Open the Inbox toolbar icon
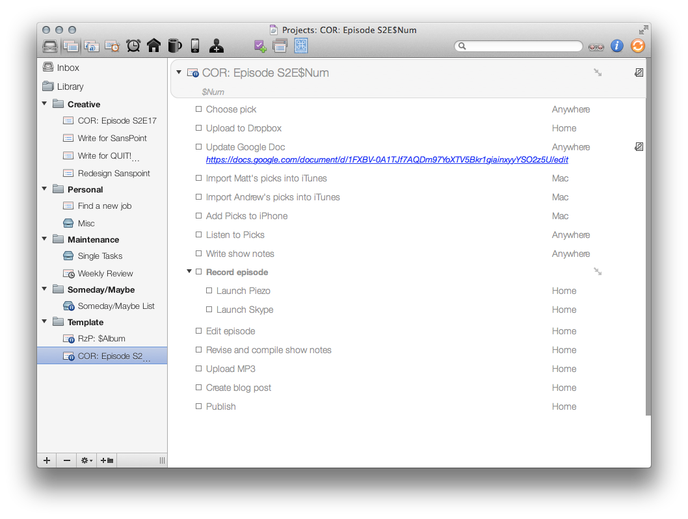The width and height of the screenshot is (688, 519). click(49, 46)
